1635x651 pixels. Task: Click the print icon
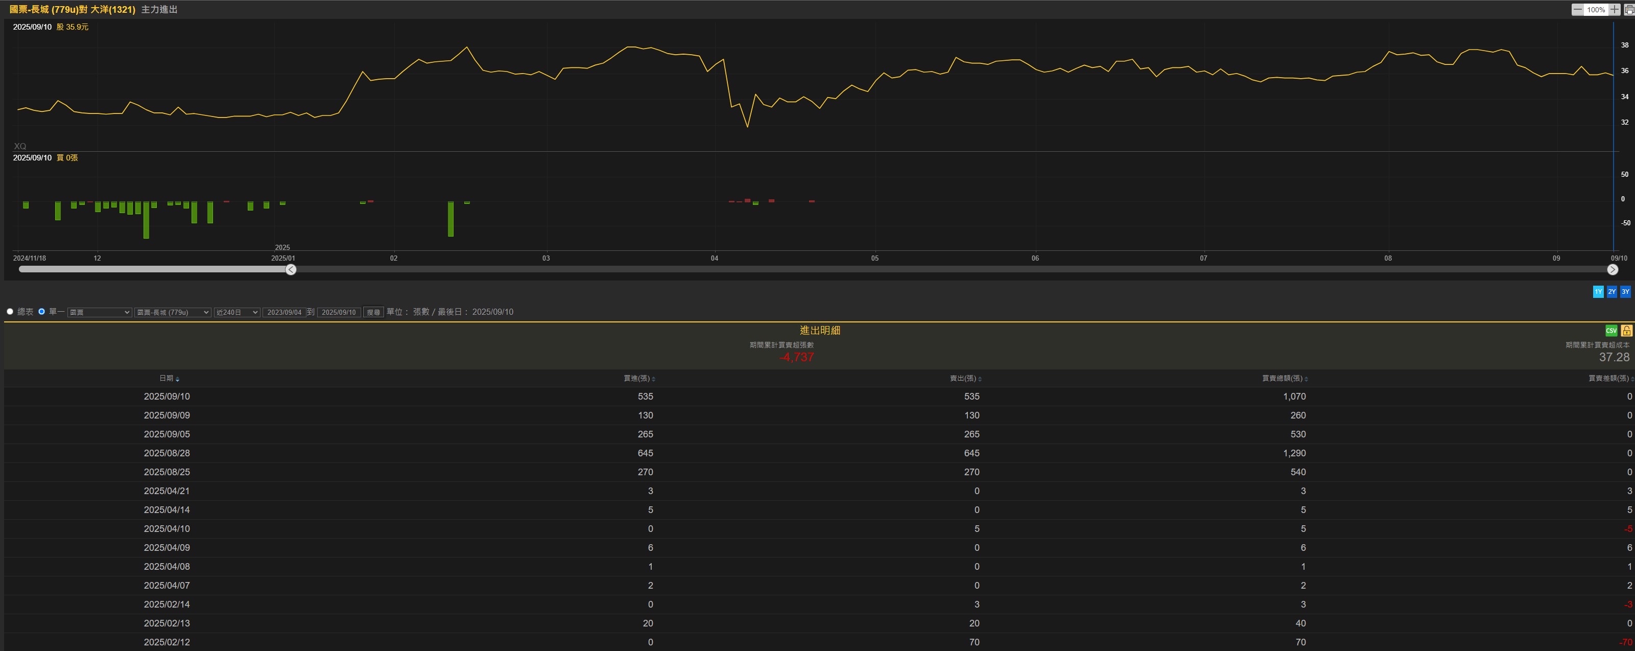click(1629, 10)
